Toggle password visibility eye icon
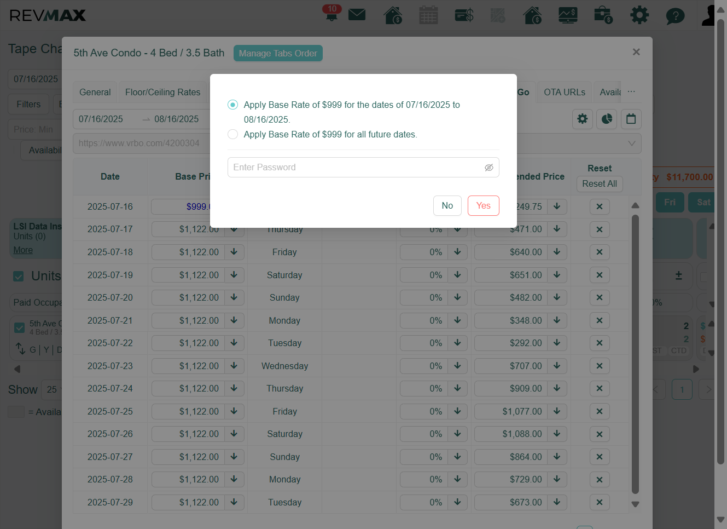Screen dimensions: 727x529 click(x=489, y=168)
